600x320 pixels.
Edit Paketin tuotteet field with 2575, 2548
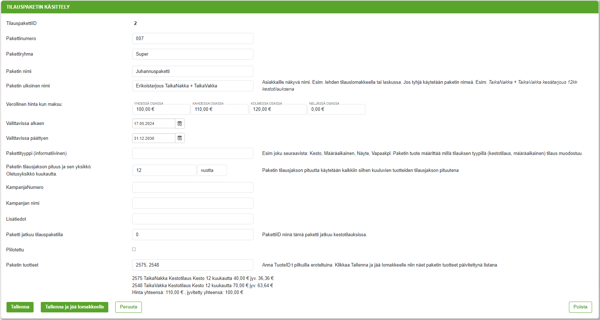193,265
